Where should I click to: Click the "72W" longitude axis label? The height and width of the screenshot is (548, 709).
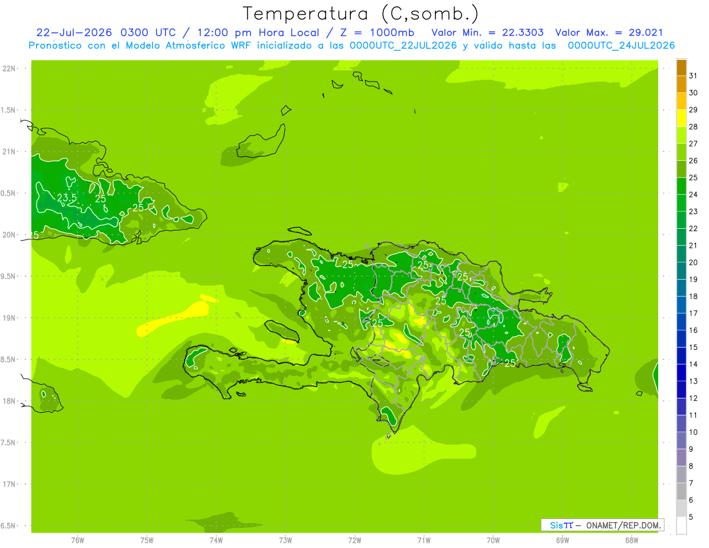click(354, 540)
